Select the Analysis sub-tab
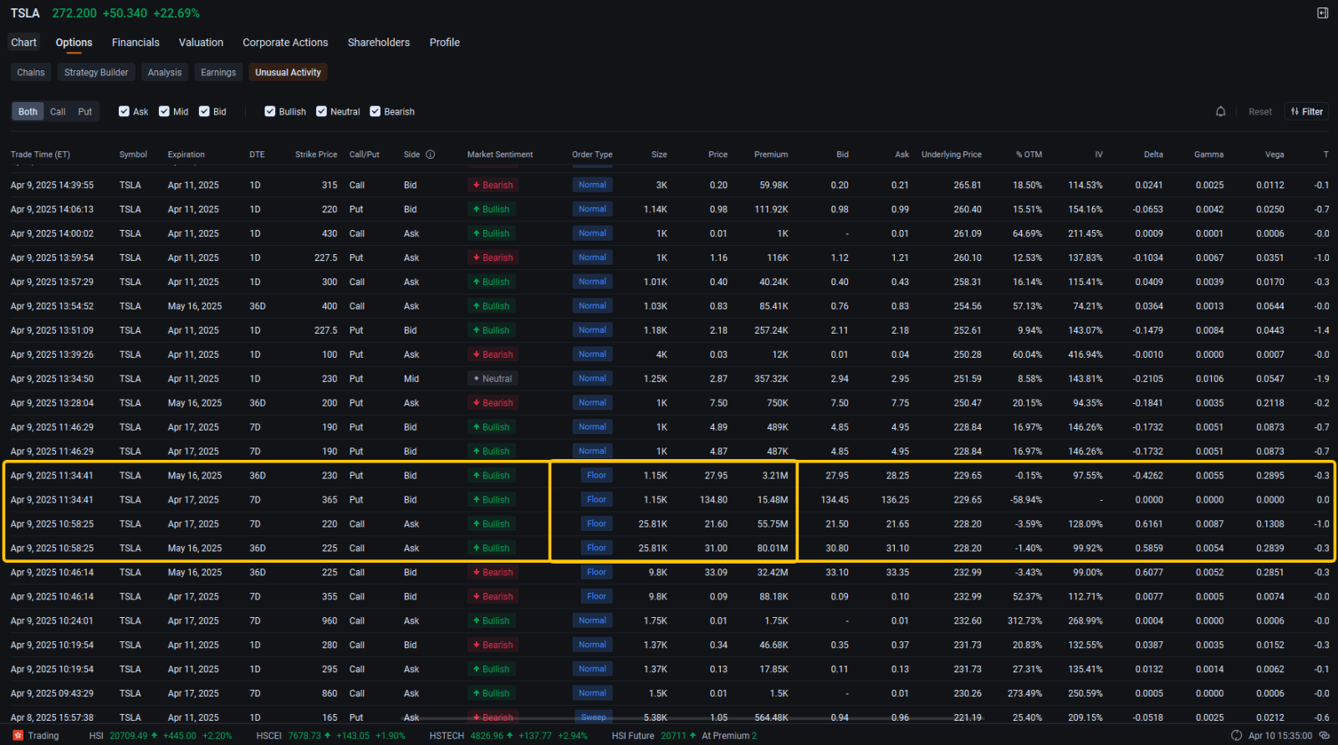 point(165,73)
